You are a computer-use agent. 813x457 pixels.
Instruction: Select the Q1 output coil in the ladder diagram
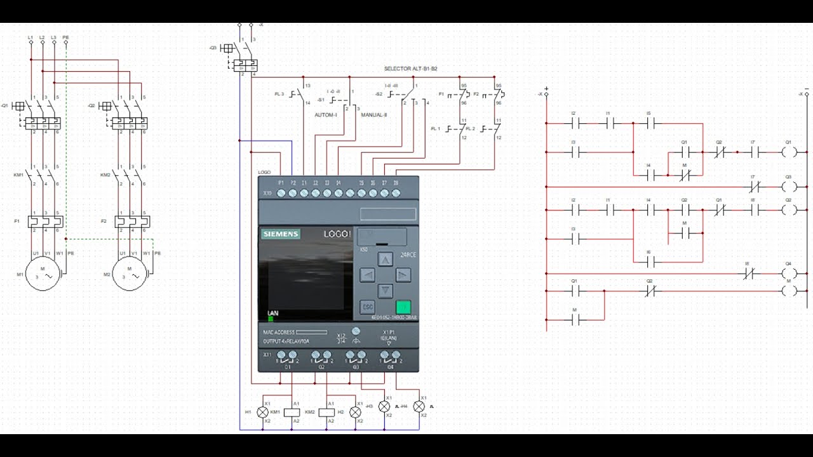tap(788, 152)
